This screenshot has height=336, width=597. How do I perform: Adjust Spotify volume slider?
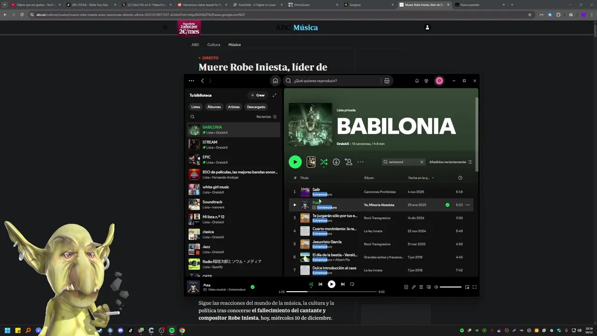coord(451,287)
